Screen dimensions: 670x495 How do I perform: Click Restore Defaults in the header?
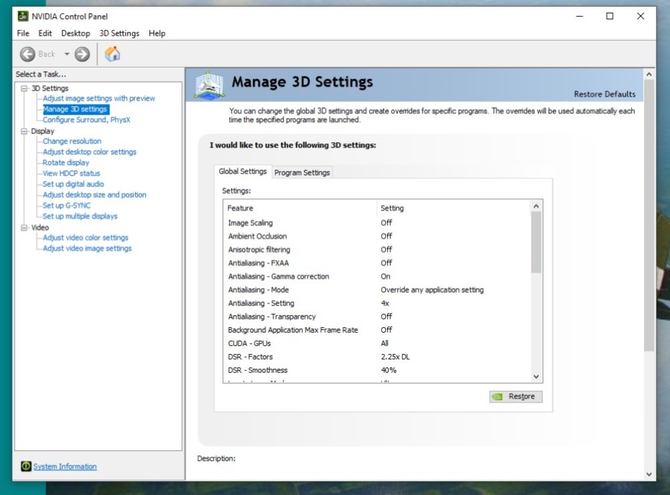click(604, 95)
